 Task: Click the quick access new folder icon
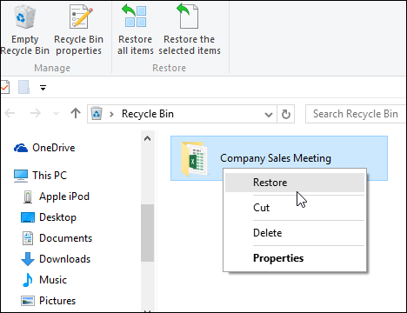(x=23, y=87)
